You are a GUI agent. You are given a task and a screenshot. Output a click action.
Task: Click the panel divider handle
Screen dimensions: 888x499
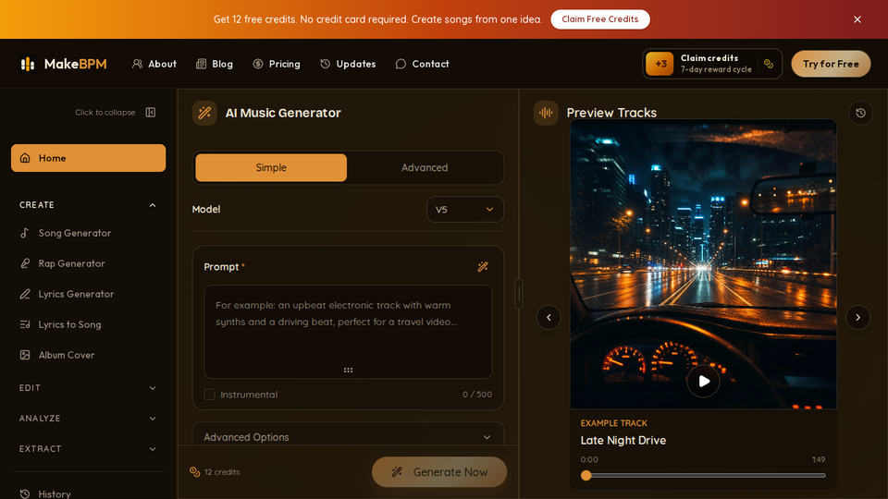click(x=518, y=294)
